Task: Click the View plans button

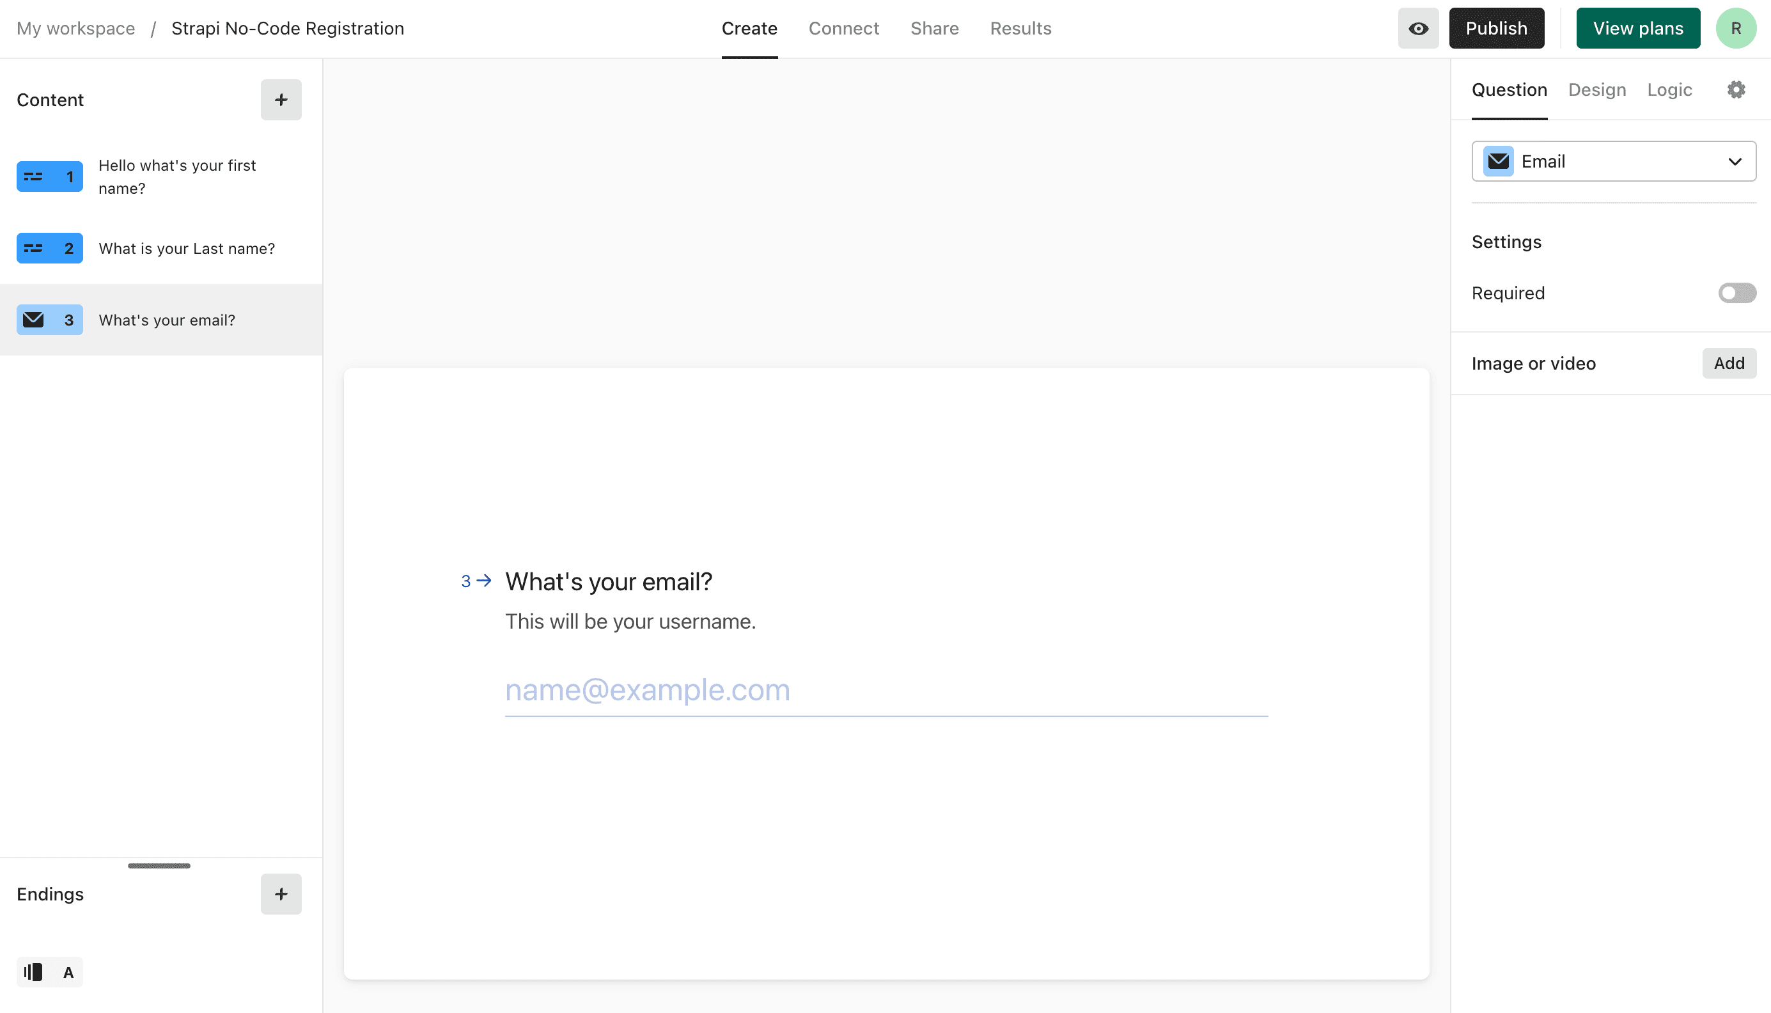Action: pos(1637,29)
